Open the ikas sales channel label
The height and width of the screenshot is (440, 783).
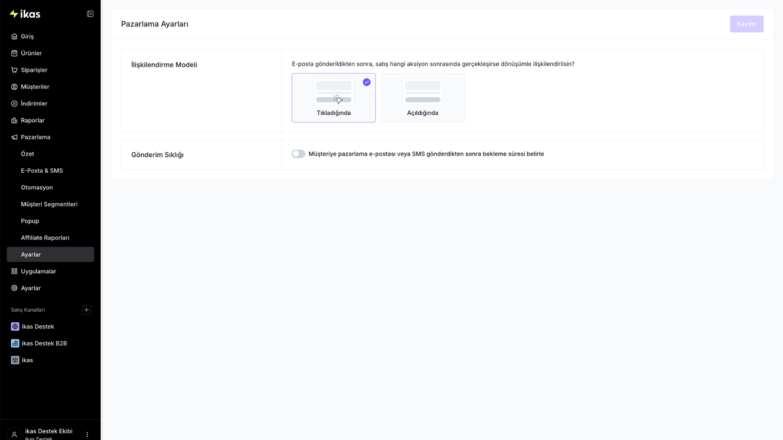click(27, 360)
